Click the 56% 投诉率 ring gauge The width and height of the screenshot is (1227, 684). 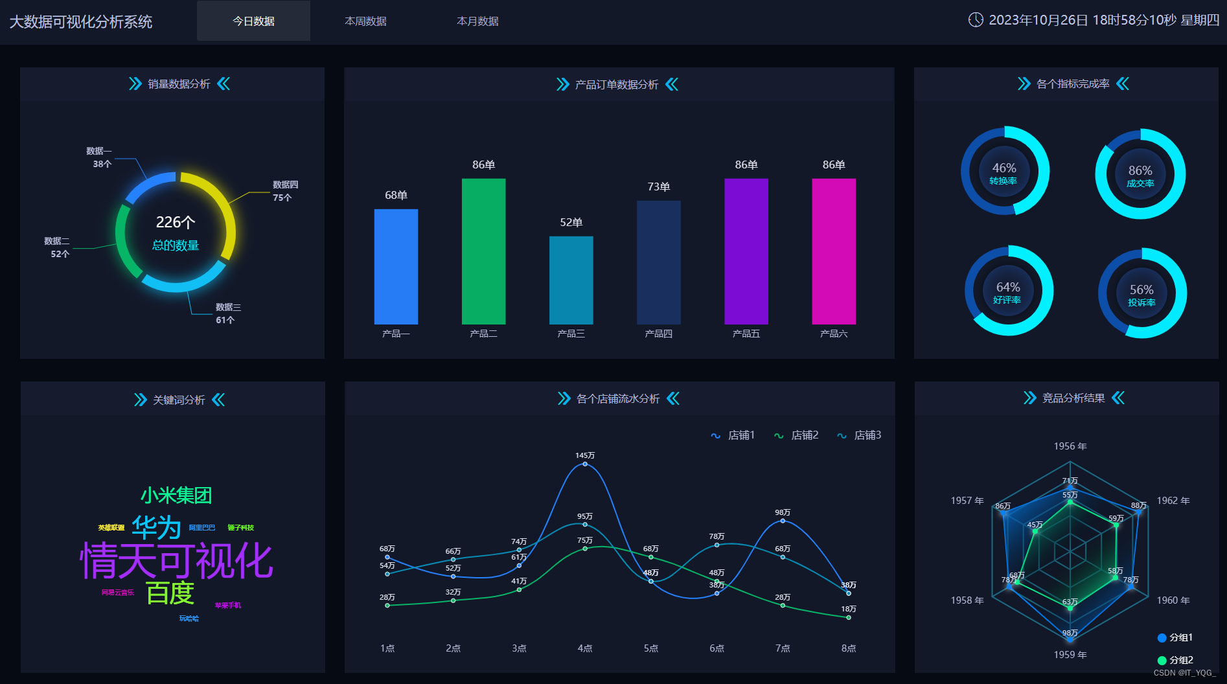click(1141, 293)
